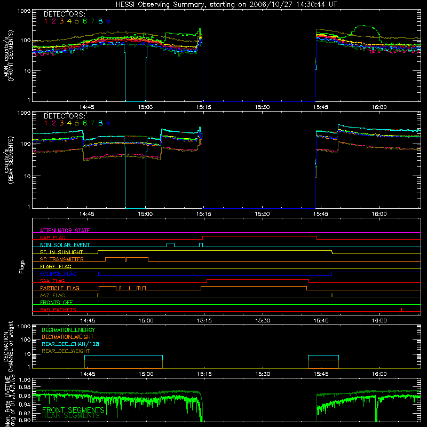Click the DECIMATION_ENERGY legend entry
Viewport: 427px width, 427px height.
click(x=68, y=330)
